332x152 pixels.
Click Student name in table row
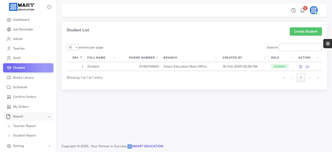click(x=93, y=67)
